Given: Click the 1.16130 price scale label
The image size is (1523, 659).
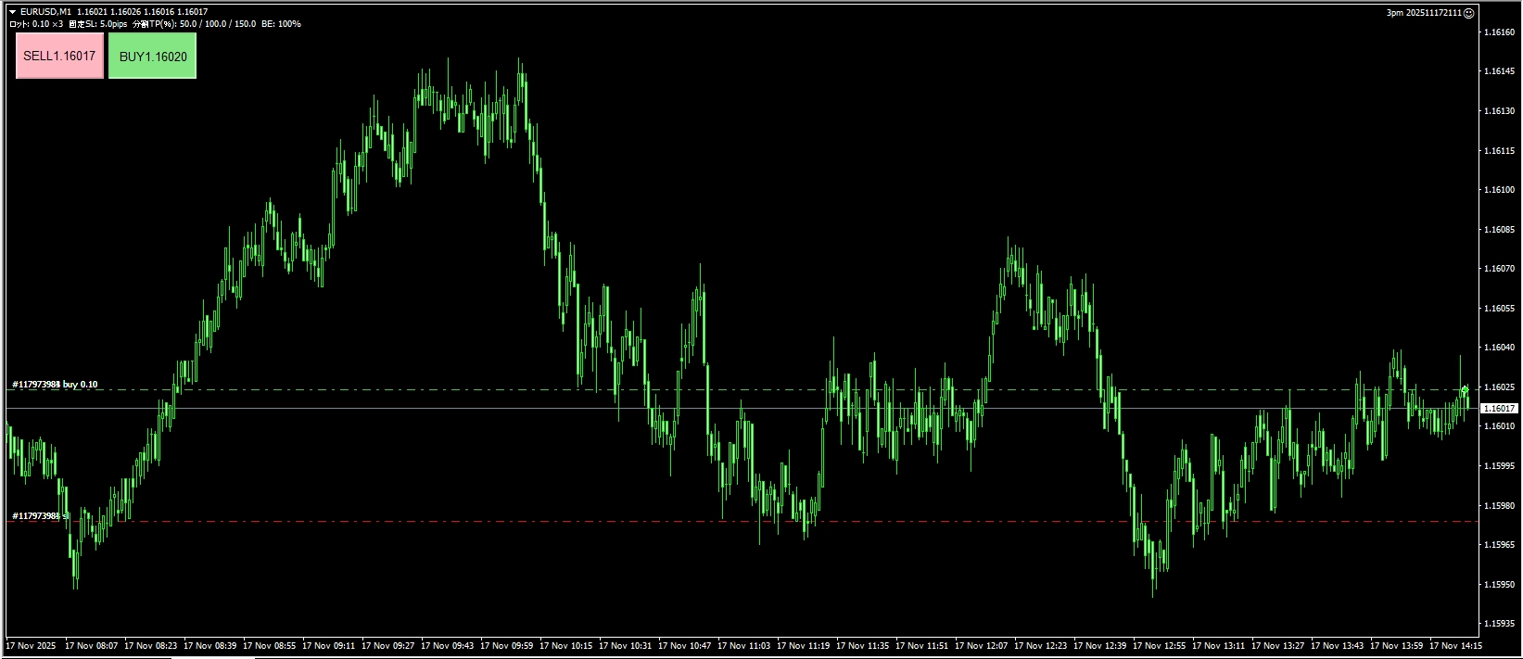Looking at the screenshot, I should [x=1500, y=111].
